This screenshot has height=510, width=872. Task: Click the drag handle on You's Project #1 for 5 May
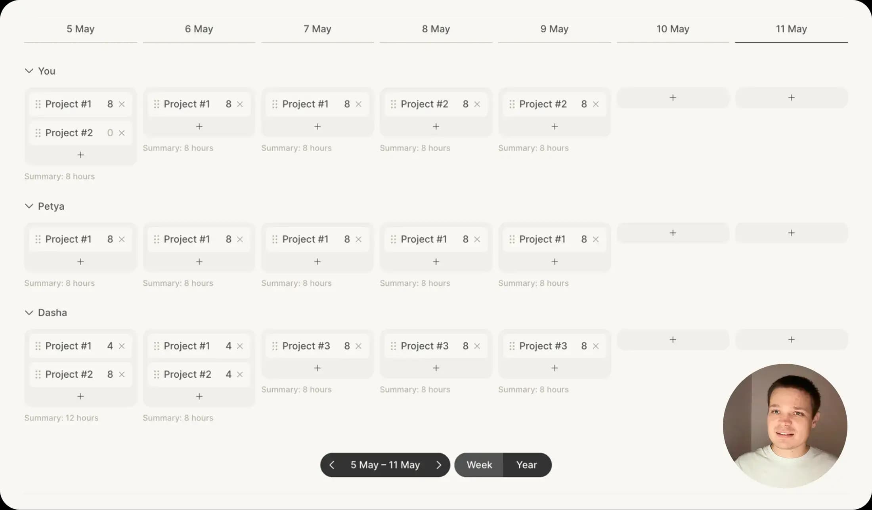click(38, 104)
